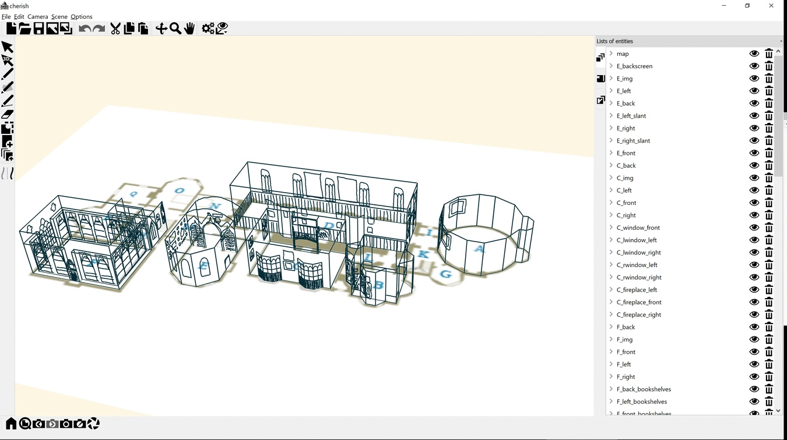Select the 3D entity selection arrow tool
Viewport: 787px width, 440px height.
[7, 61]
